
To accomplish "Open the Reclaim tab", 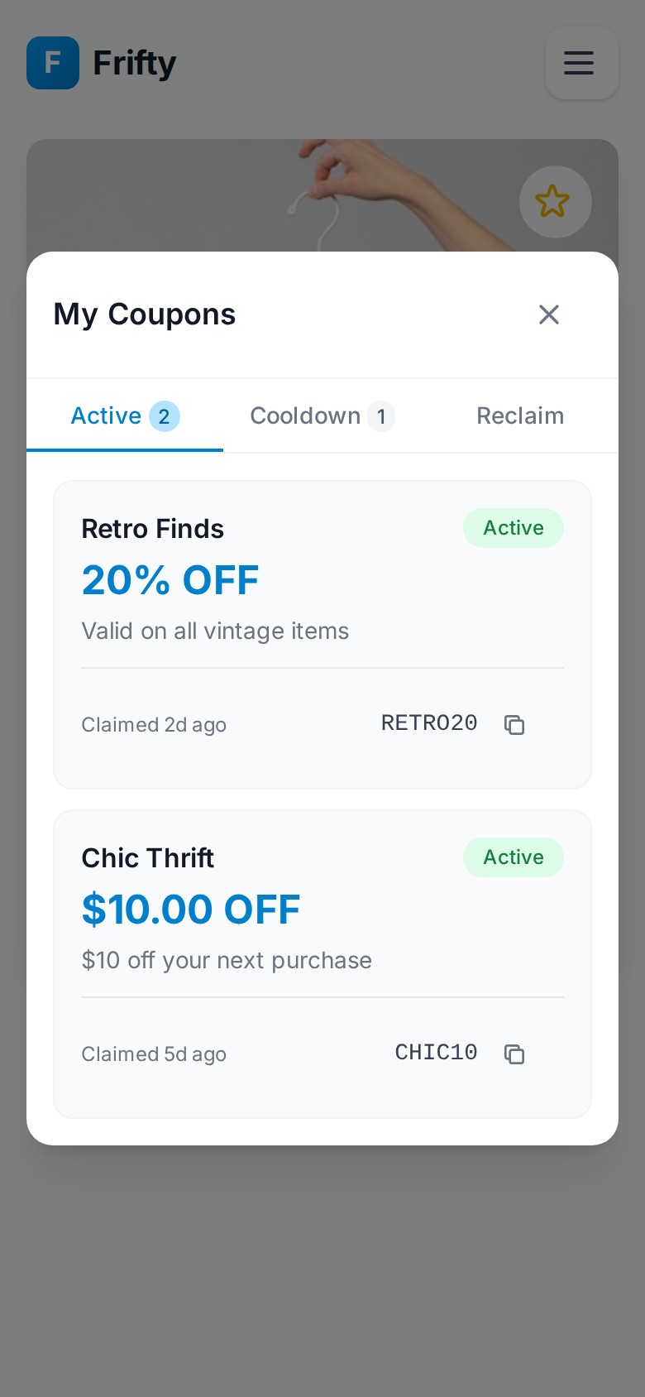I will pos(520,416).
